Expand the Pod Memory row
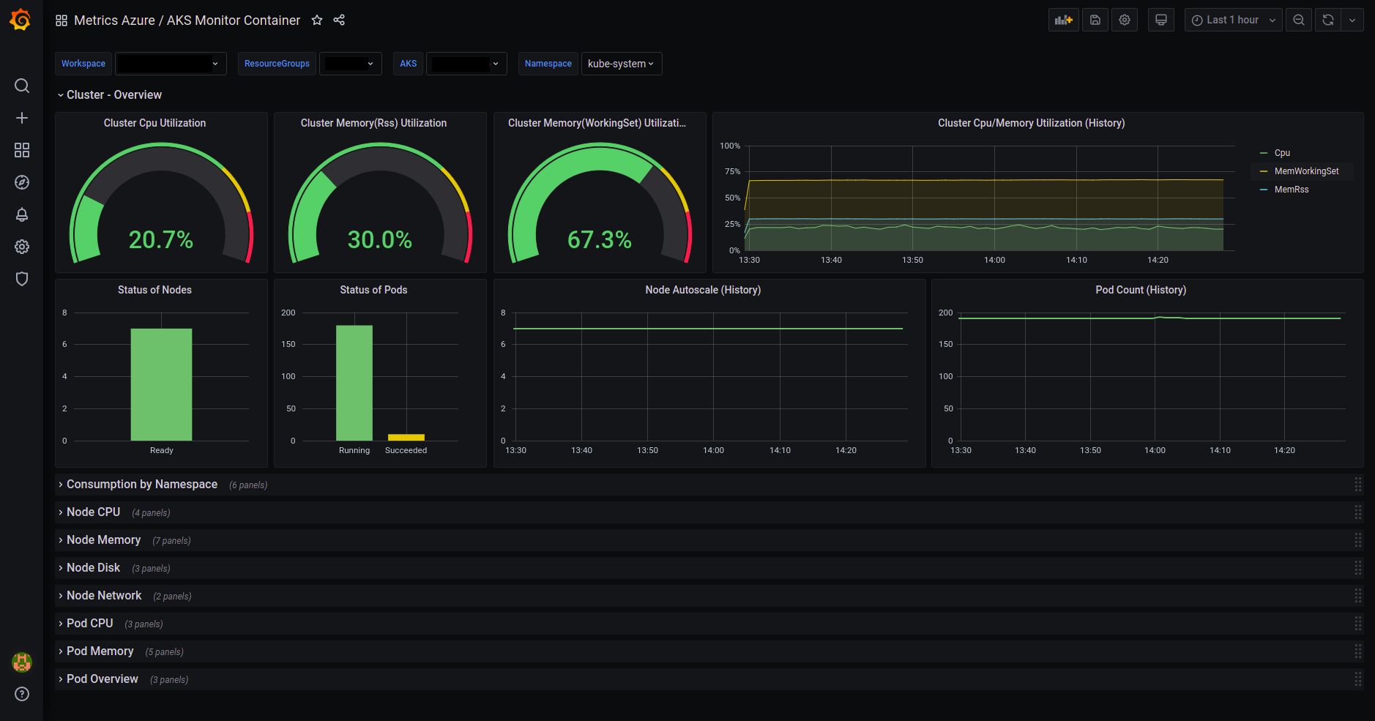This screenshot has width=1375, height=721. (100, 651)
